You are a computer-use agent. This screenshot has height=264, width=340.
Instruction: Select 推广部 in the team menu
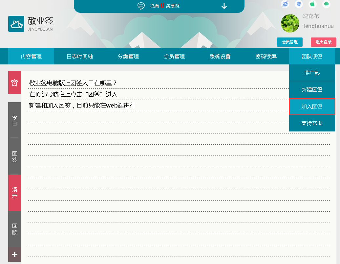(x=312, y=73)
